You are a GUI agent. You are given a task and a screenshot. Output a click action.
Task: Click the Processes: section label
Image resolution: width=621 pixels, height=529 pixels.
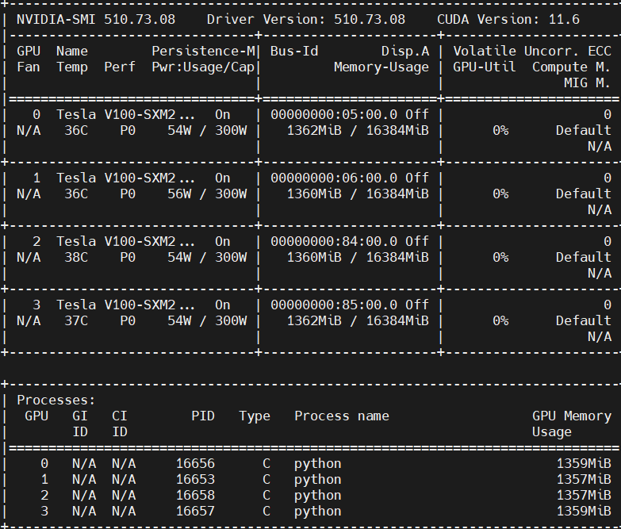point(56,401)
